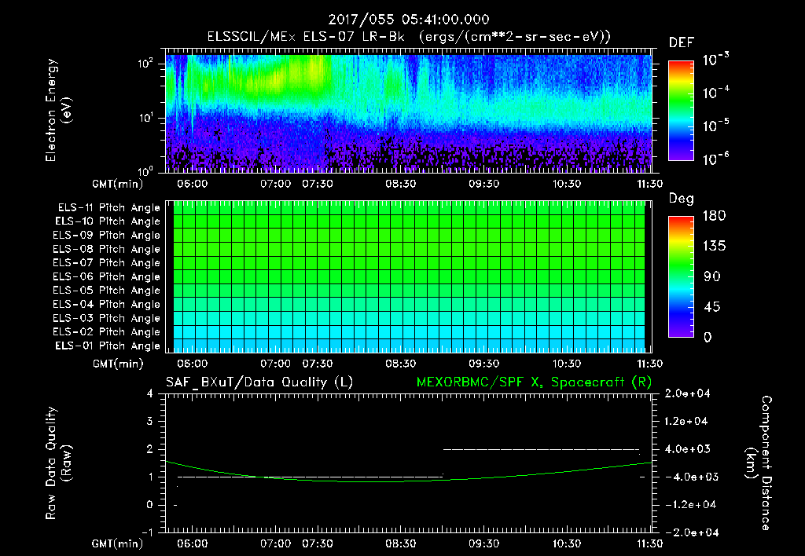The width and height of the screenshot is (805, 556).
Task: Click the 10^1 electron energy tick label
Action: 146,118
